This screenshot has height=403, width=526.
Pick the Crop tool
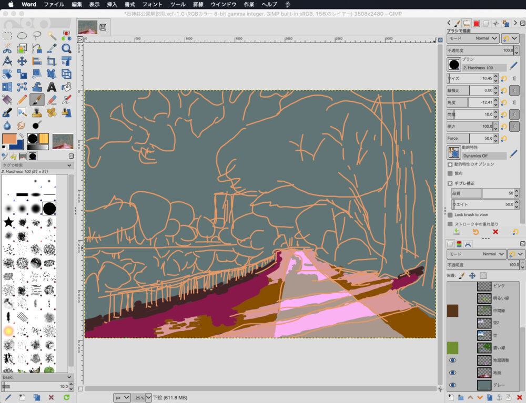click(52, 61)
